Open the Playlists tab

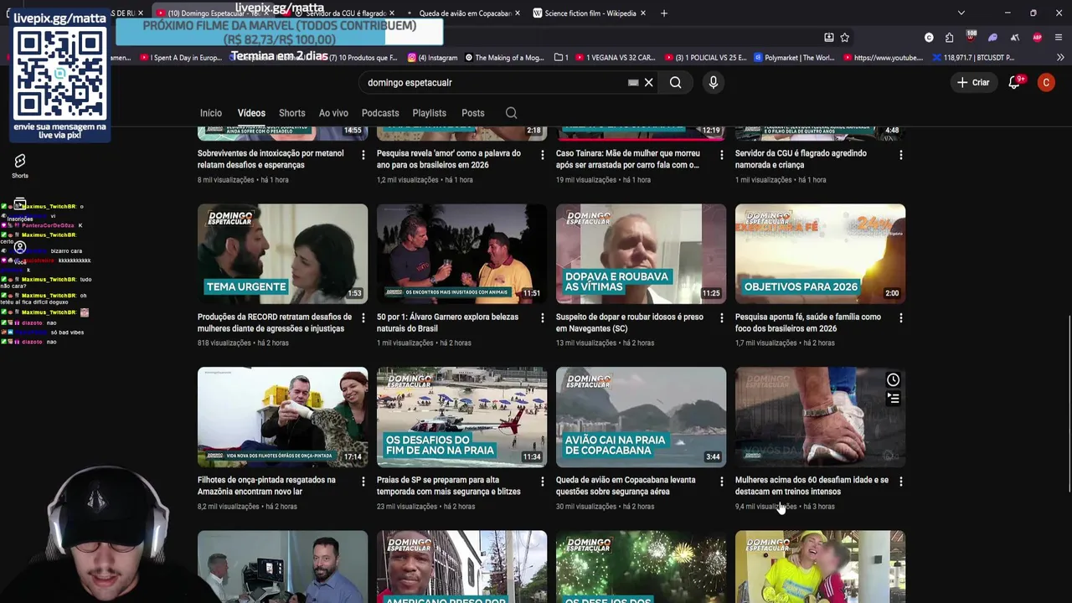pyautogui.click(x=429, y=113)
